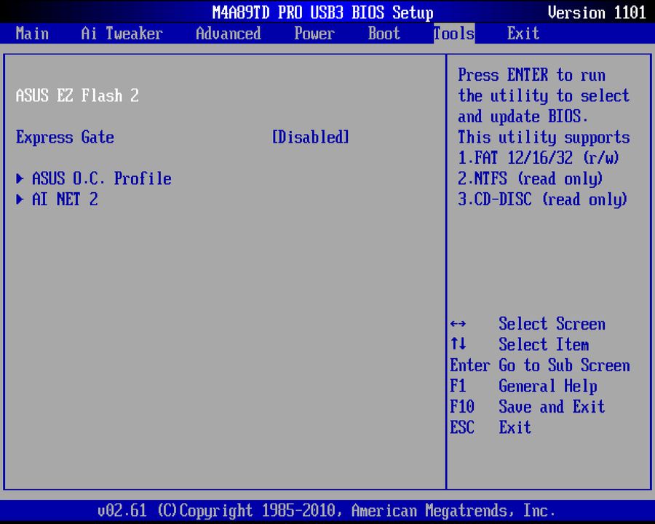Click the disclosure arrow beside ASUS O.C. Profile
Screen dimensions: 655x524
click(x=19, y=179)
